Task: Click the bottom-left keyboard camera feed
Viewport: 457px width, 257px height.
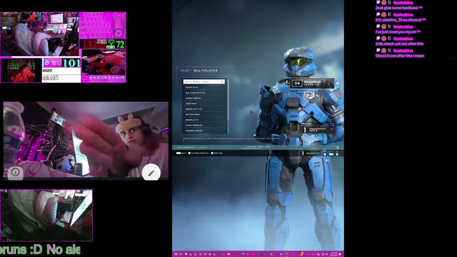Action: click(x=46, y=215)
